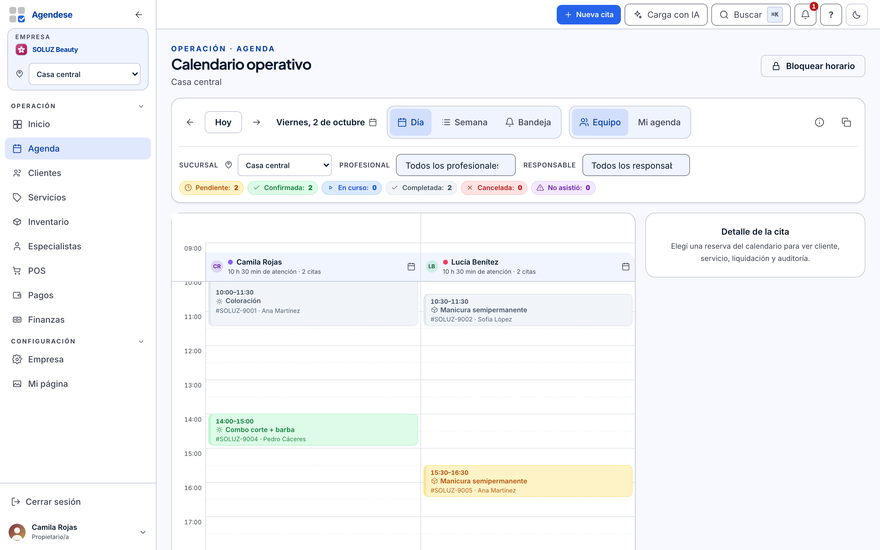Open Lucía Benítez column calendar icon

[625, 267]
